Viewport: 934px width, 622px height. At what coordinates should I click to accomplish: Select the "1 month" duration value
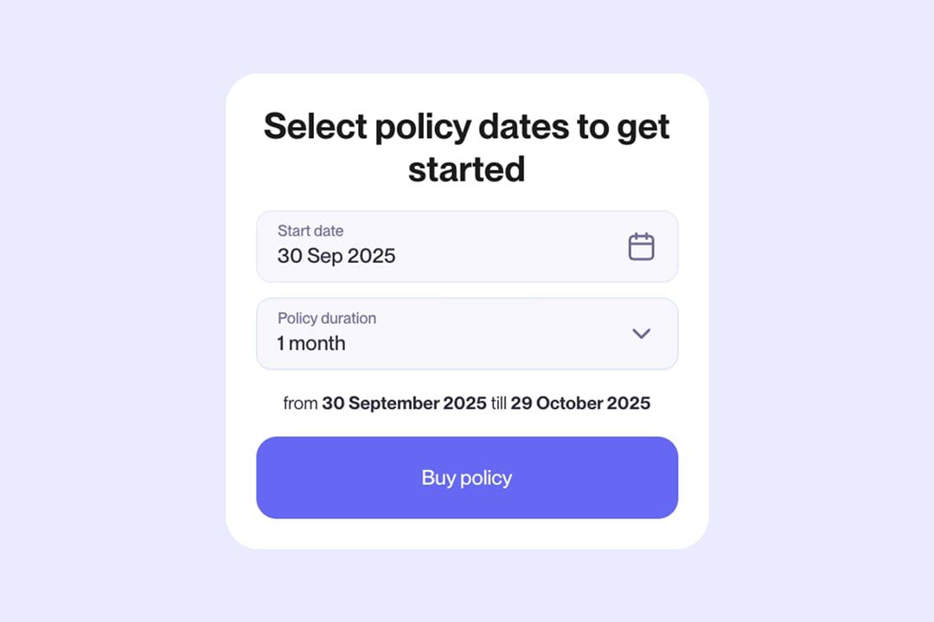[x=311, y=343]
